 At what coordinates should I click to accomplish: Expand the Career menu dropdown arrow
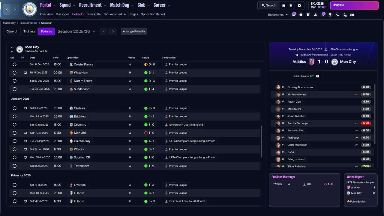point(169,5)
